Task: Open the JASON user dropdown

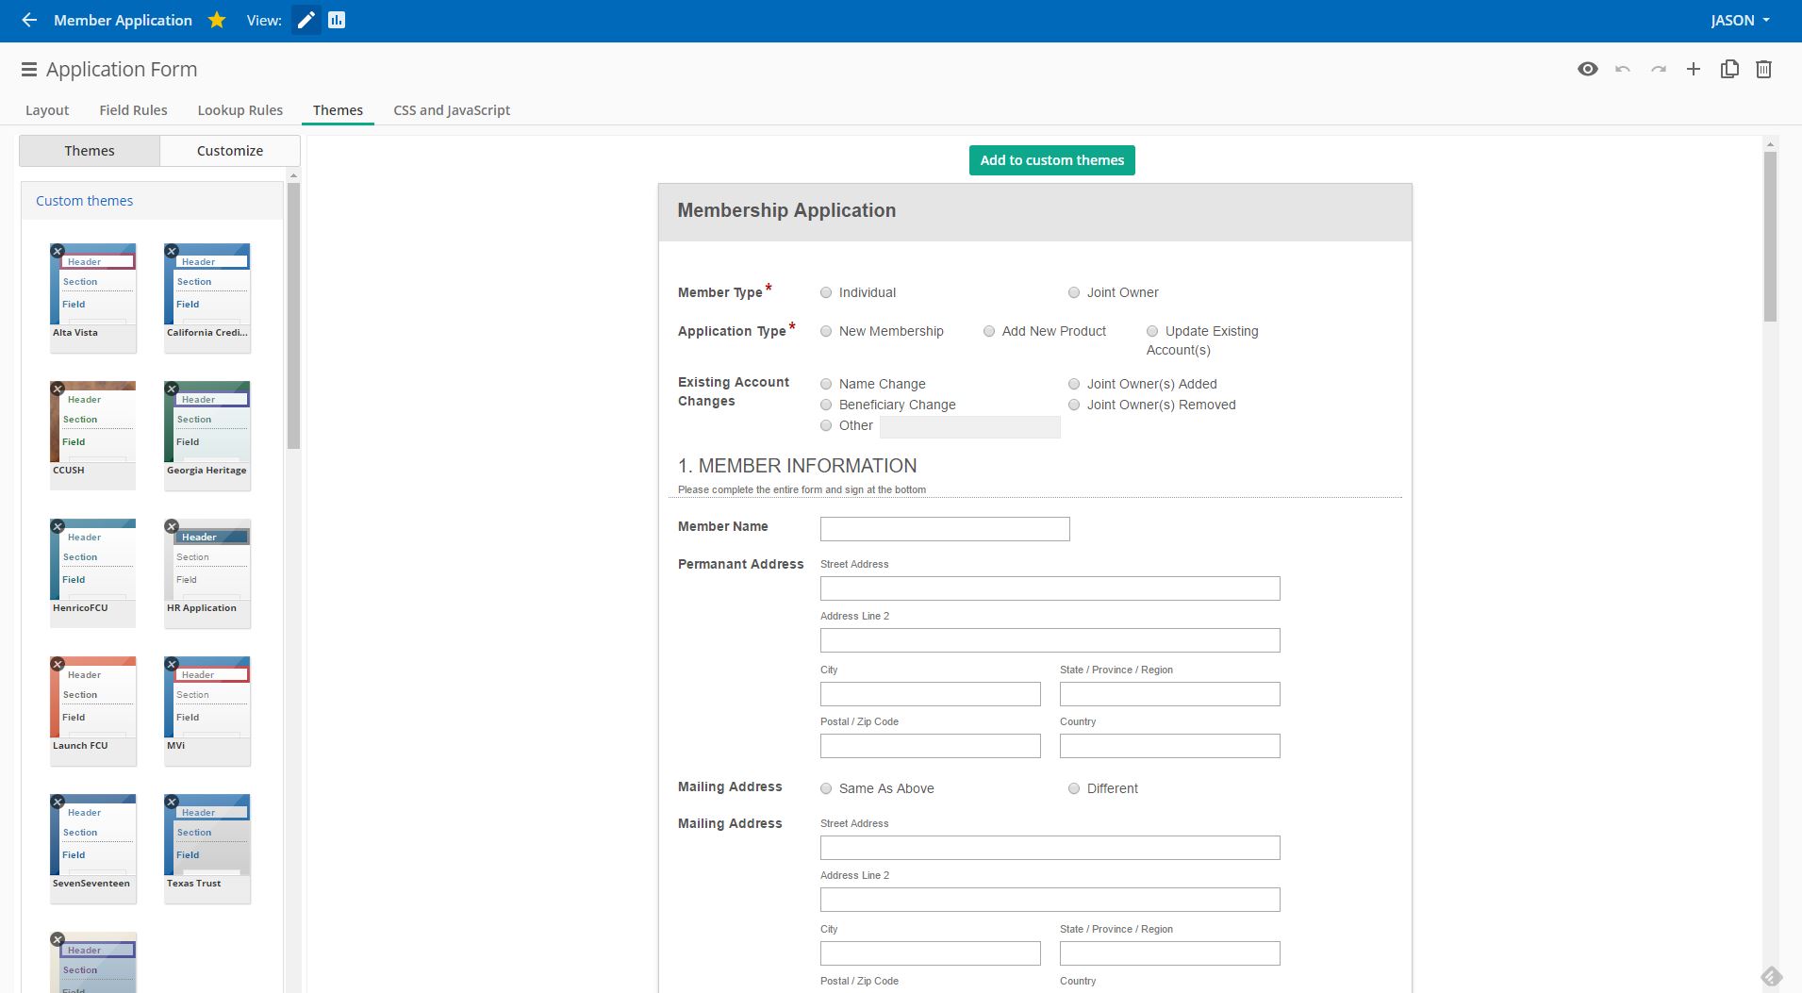Action: click(x=1740, y=20)
